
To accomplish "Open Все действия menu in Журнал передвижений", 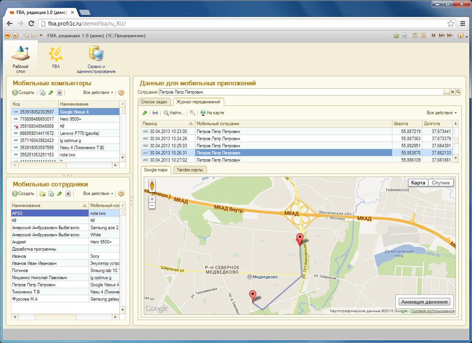I will [442, 113].
